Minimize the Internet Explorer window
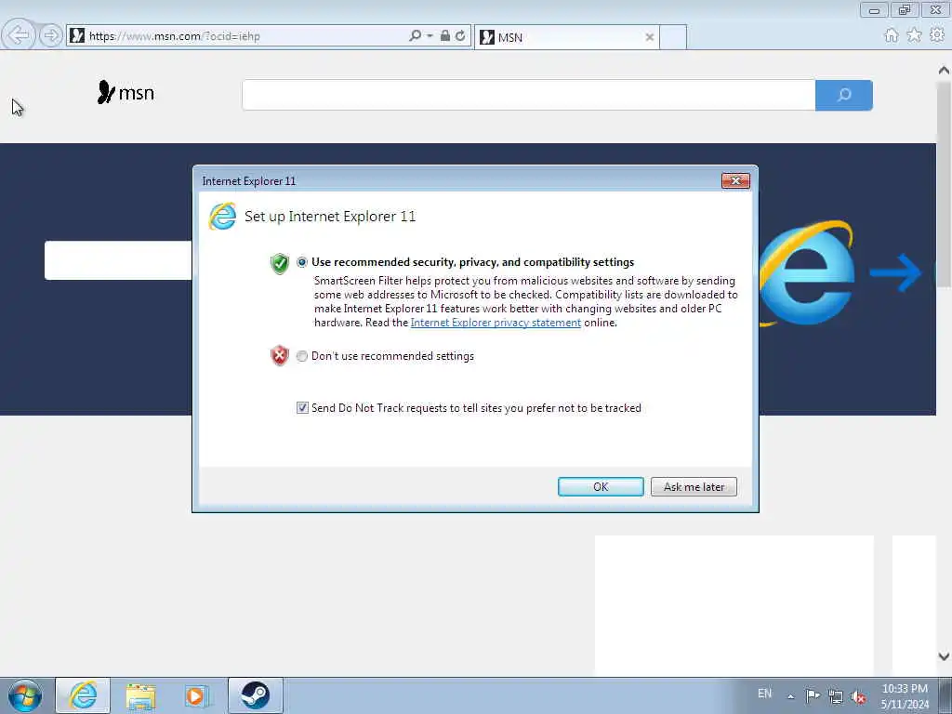 tap(874, 9)
